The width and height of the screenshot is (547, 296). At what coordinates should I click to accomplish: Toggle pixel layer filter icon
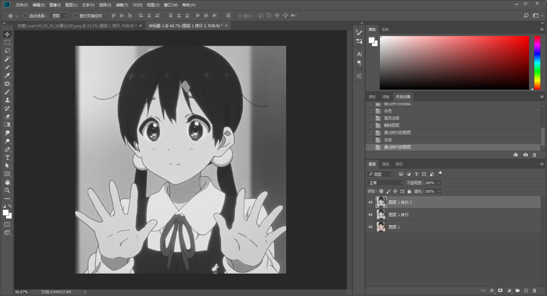coord(401,174)
